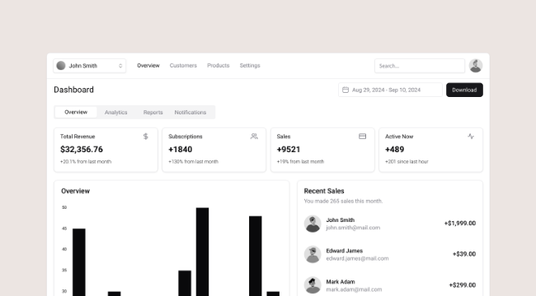This screenshot has height=296, width=536.
Task: Select the Overview sub-tab
Action: click(76, 112)
